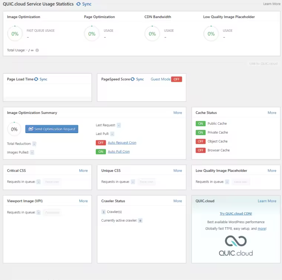
Task: Click Low Quality Image Placeholder 0% gauge
Action: point(211,34)
